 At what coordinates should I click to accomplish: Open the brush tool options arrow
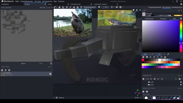click(x=57, y=7)
